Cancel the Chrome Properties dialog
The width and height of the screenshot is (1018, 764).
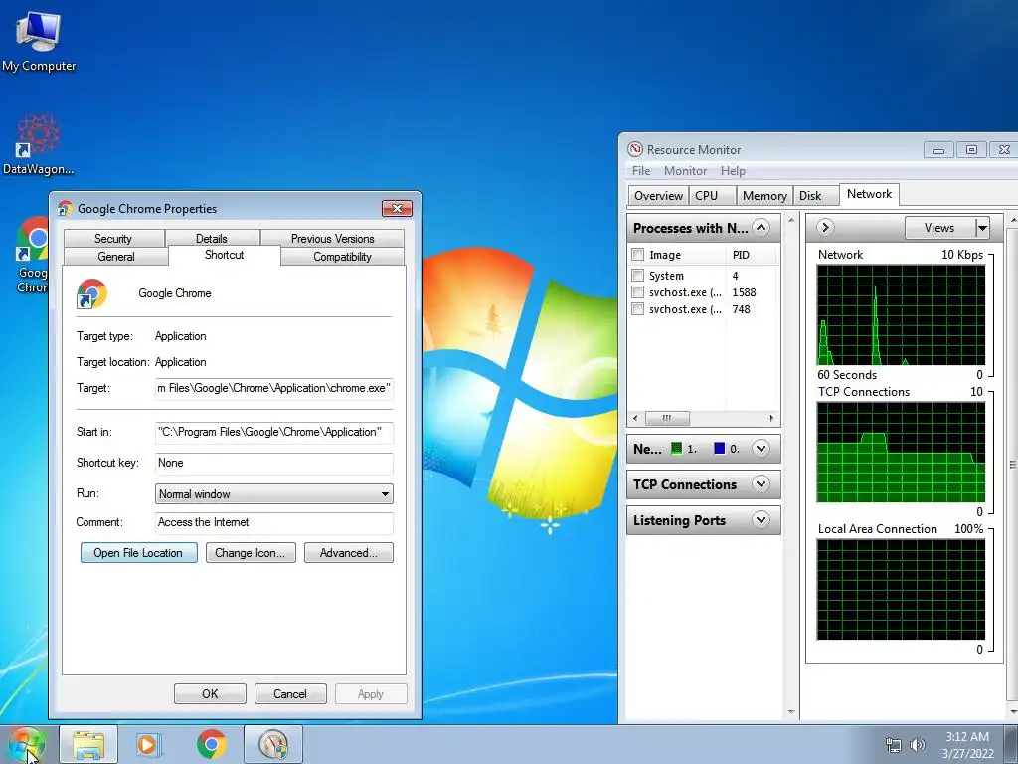point(290,693)
